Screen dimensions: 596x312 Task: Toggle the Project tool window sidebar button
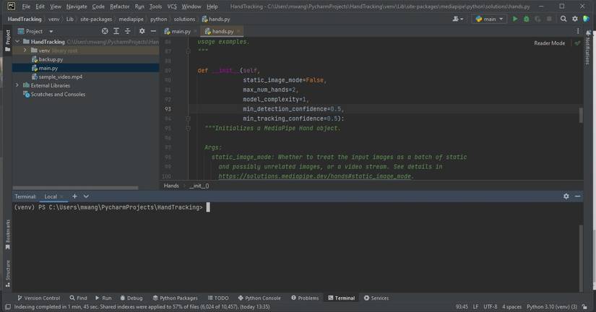[8, 39]
